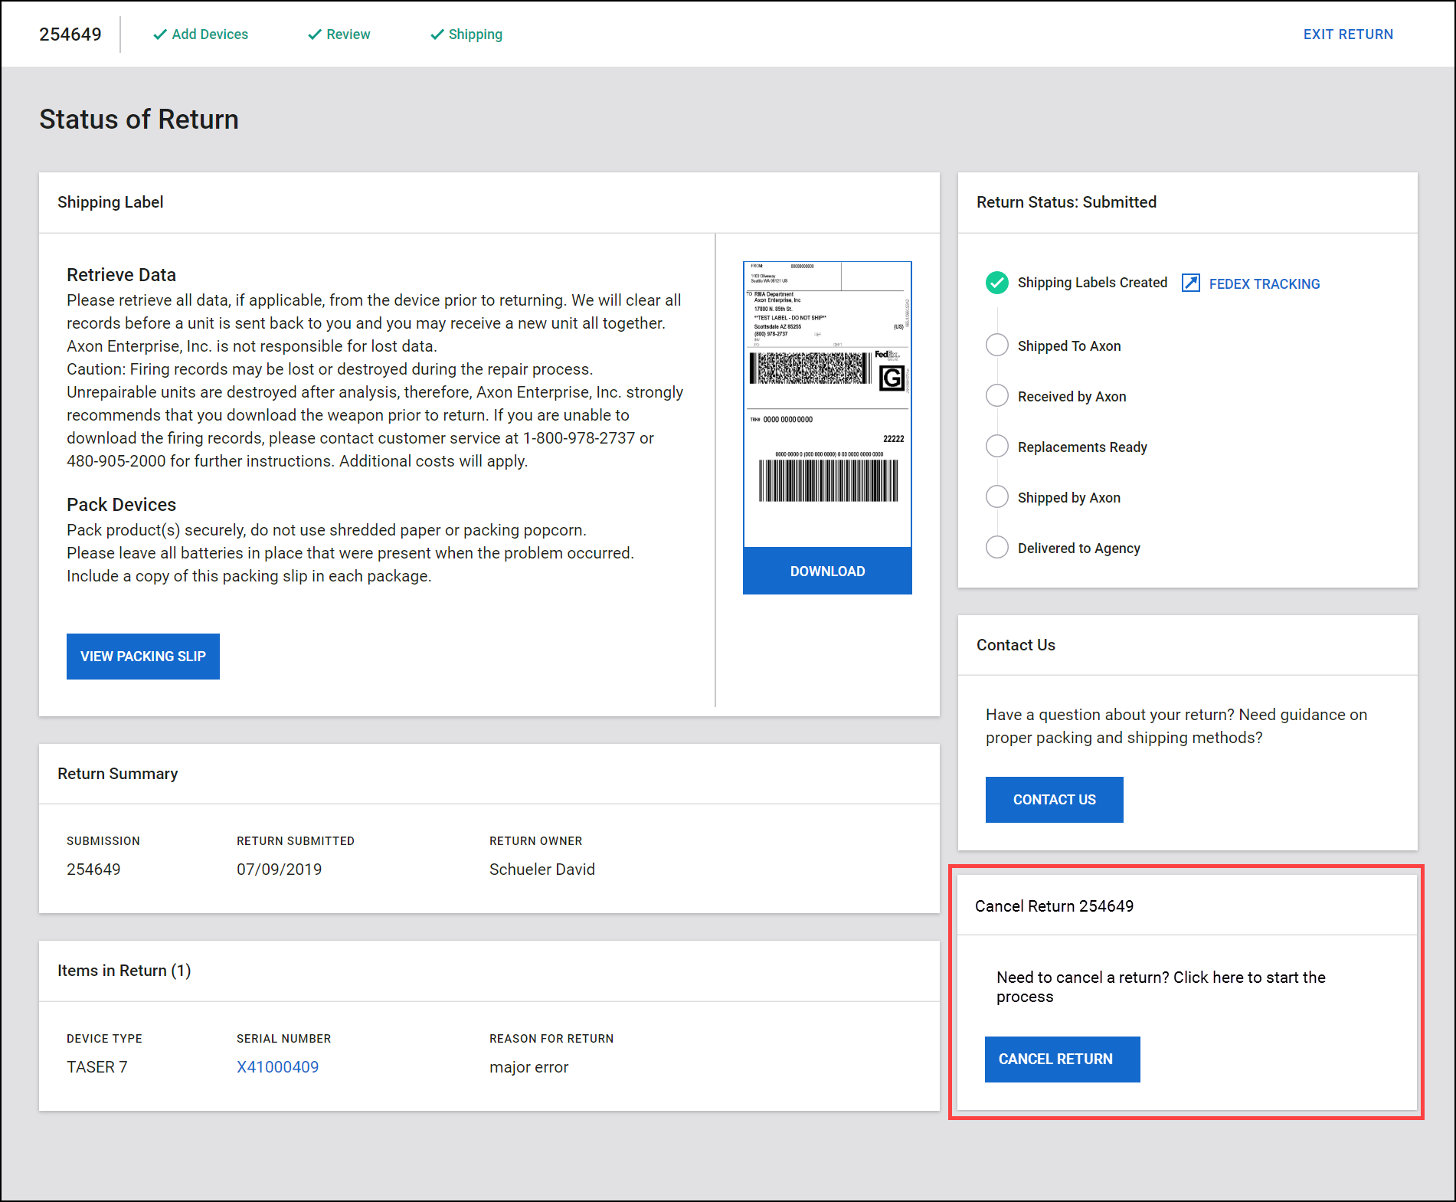Click VIEW PACKING SLIP button
This screenshot has width=1456, height=1202.
click(143, 657)
